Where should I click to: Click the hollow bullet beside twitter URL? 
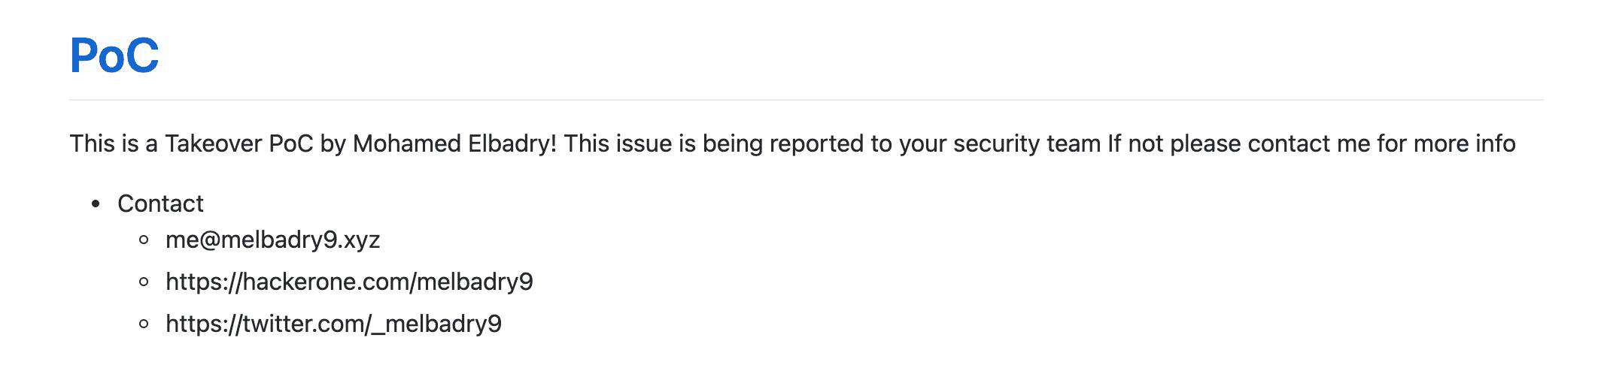144,324
